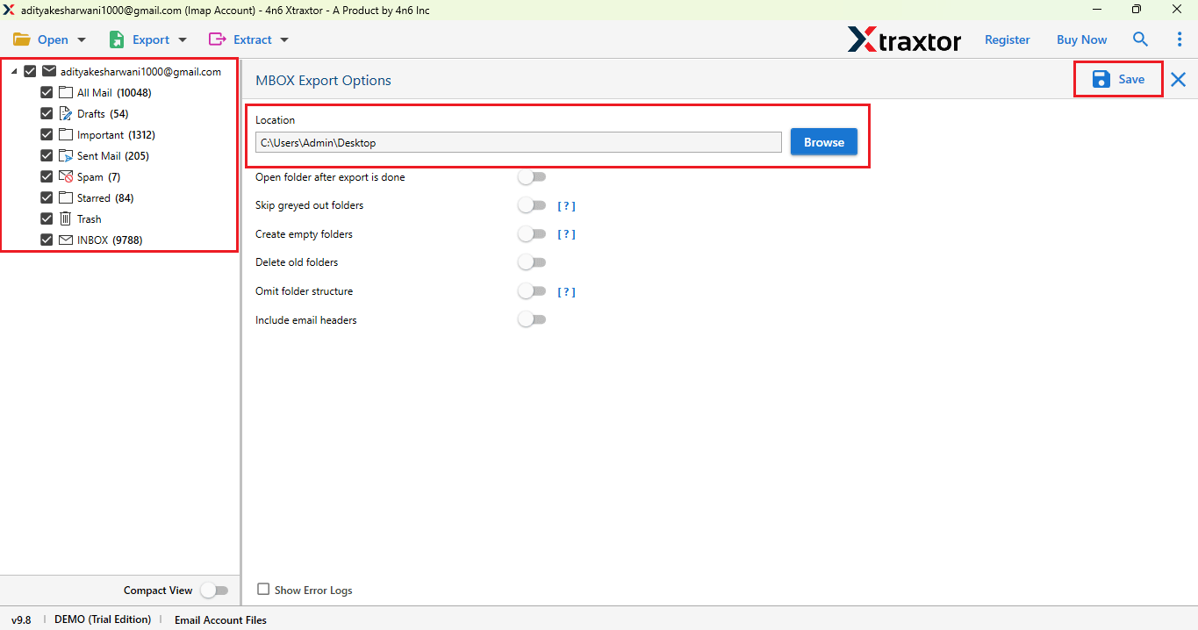Click the Register menu item
Viewport: 1198px width, 630px height.
tap(1007, 39)
